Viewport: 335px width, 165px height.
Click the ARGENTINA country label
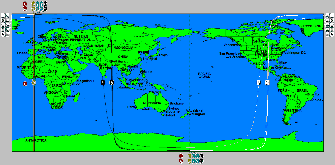pos(292,111)
